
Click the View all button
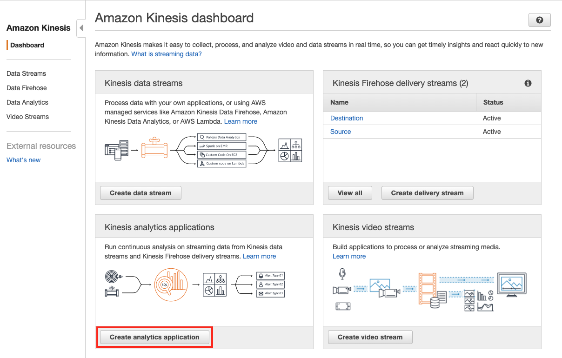[x=349, y=193]
